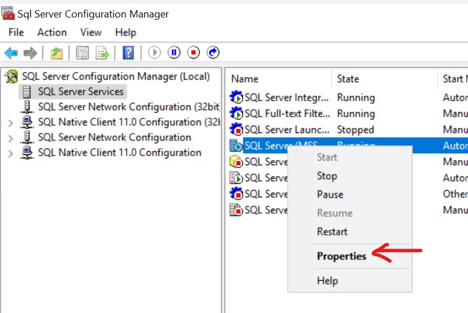The height and width of the screenshot is (313, 468).
Task: Choose Stop from the context menu
Action: coord(327,176)
